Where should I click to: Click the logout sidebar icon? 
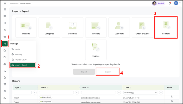point(5,98)
